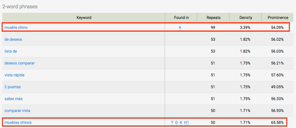The width and height of the screenshot is (296, 128).
Task: Select the 54.09% prominence value
Action: coord(277,28)
